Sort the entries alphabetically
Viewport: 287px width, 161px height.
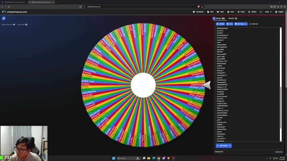click(229, 24)
